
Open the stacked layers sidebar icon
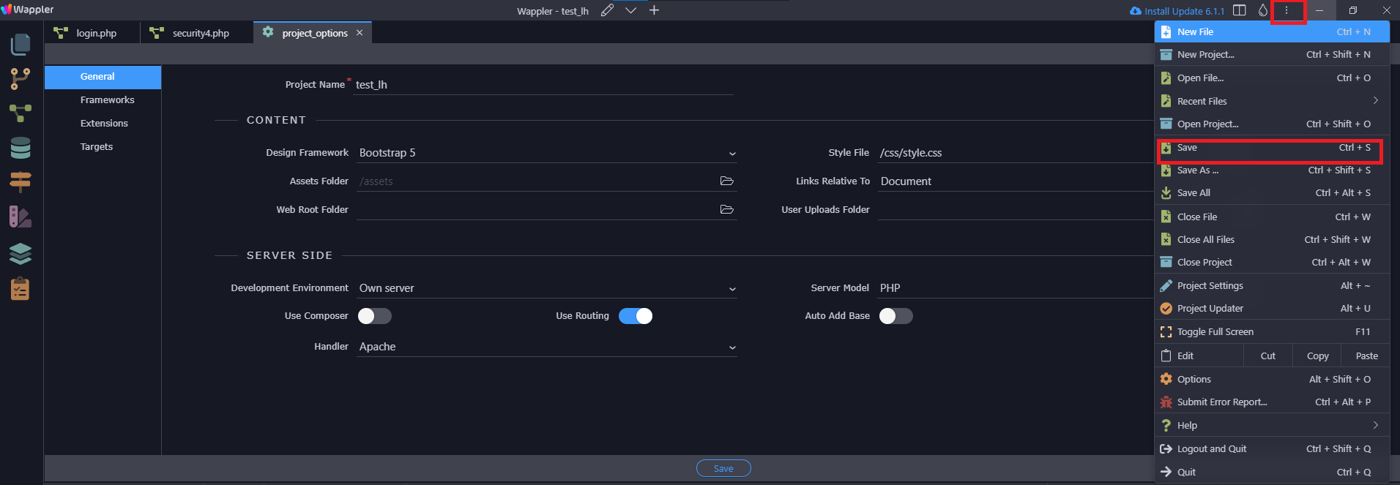pyautogui.click(x=21, y=253)
